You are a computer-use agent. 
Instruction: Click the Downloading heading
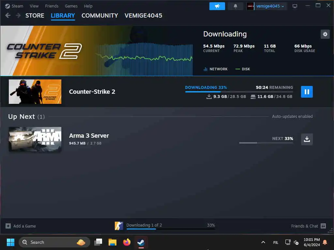tap(225, 34)
